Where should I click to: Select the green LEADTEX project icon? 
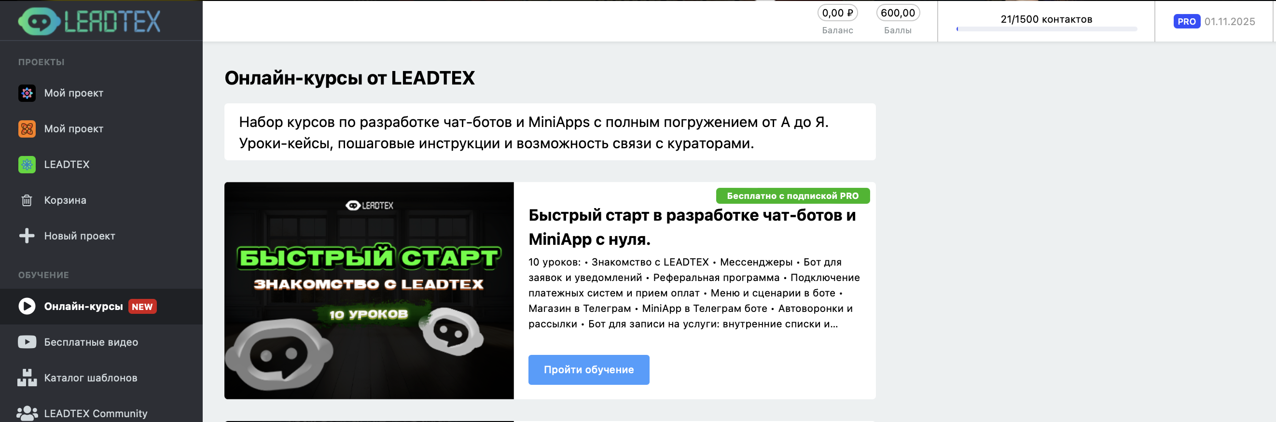point(27,165)
